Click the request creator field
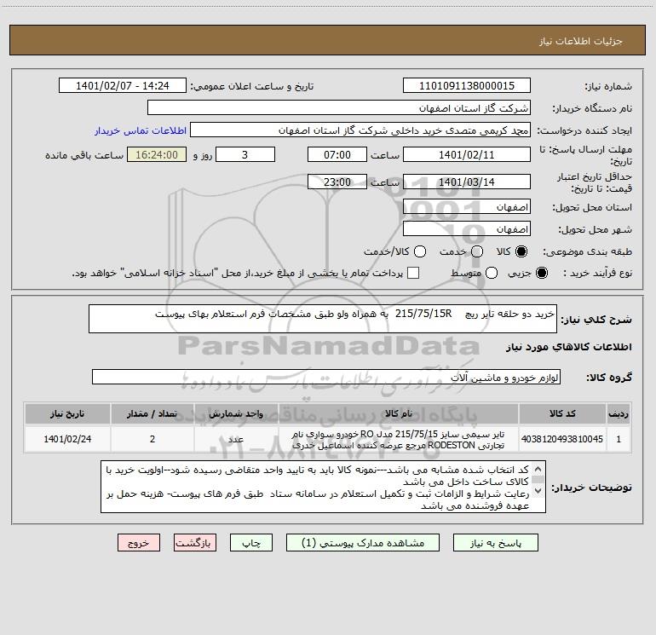This screenshot has height=635, width=656. click(x=360, y=130)
